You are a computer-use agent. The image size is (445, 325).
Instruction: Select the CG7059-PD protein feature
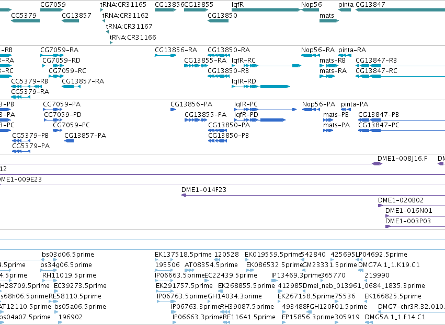53,120
